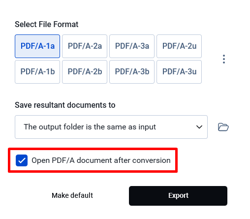Switch format to PDF/A-1b
The height and width of the screenshot is (219, 250).
coord(37,72)
